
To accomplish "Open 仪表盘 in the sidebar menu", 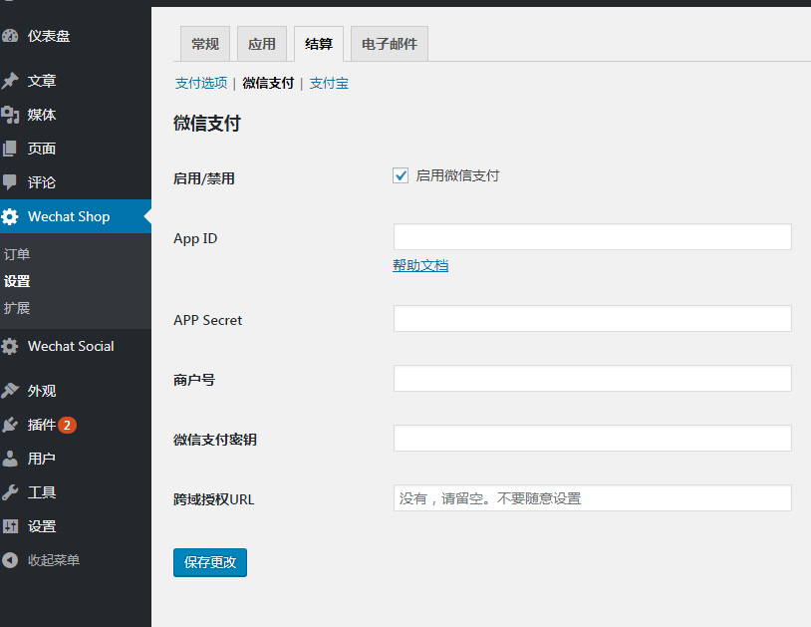I will coord(49,36).
